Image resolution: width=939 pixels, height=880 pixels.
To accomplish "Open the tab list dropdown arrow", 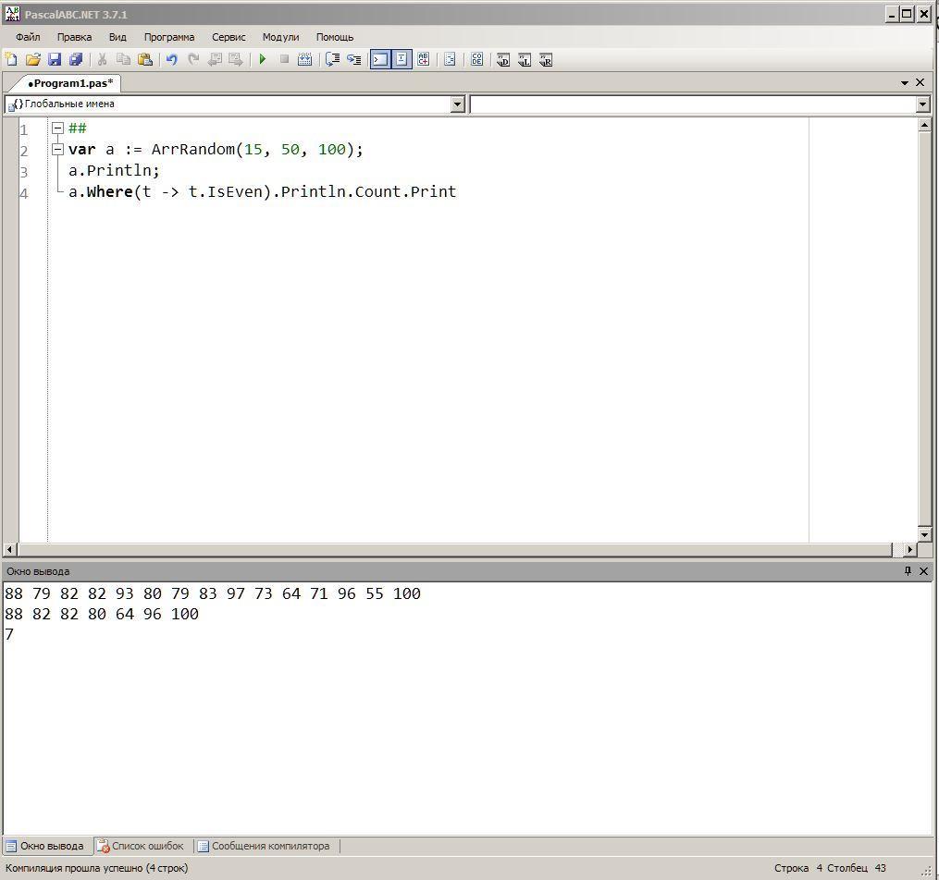I will tap(905, 82).
